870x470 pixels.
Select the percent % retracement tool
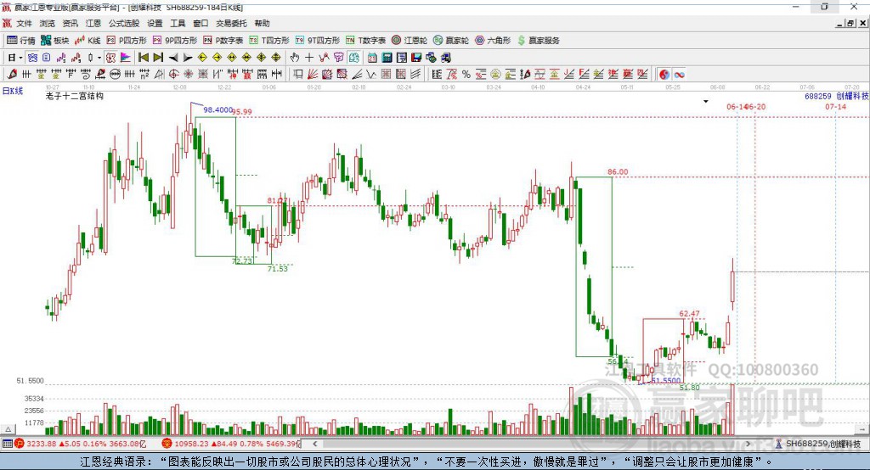click(466, 75)
